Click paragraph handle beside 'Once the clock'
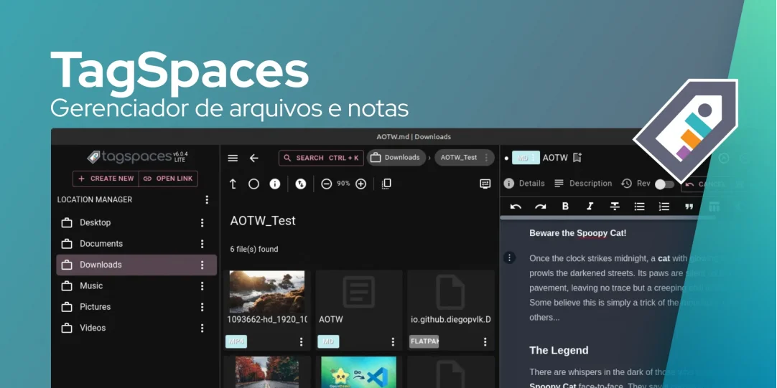The image size is (777, 388). [x=509, y=258]
